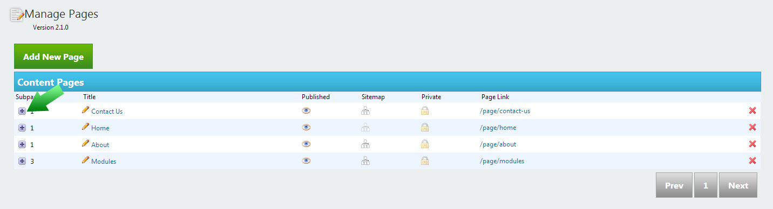Delete Home page with red X
This screenshot has width=773, height=209.
coord(752,127)
